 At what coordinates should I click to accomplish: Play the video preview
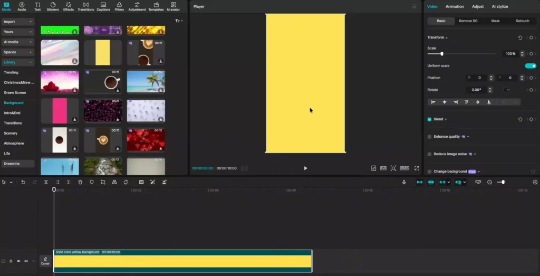(x=305, y=168)
